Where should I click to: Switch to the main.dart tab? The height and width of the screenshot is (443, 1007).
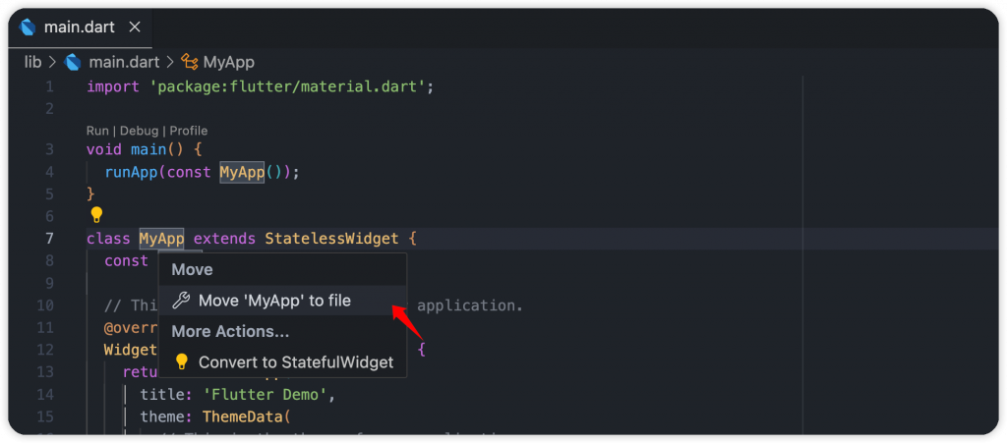79,27
